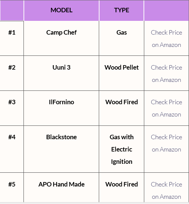Screen dimensions: 189x204
Task: Click the #4 rank cell
Action: tap(12, 149)
